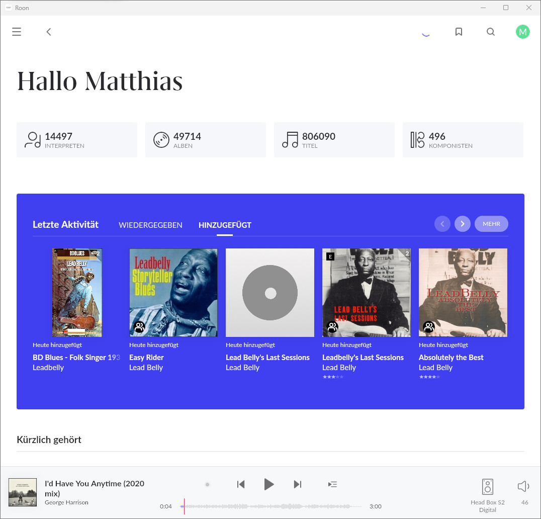
Task: Skip to the next track
Action: coord(298,484)
